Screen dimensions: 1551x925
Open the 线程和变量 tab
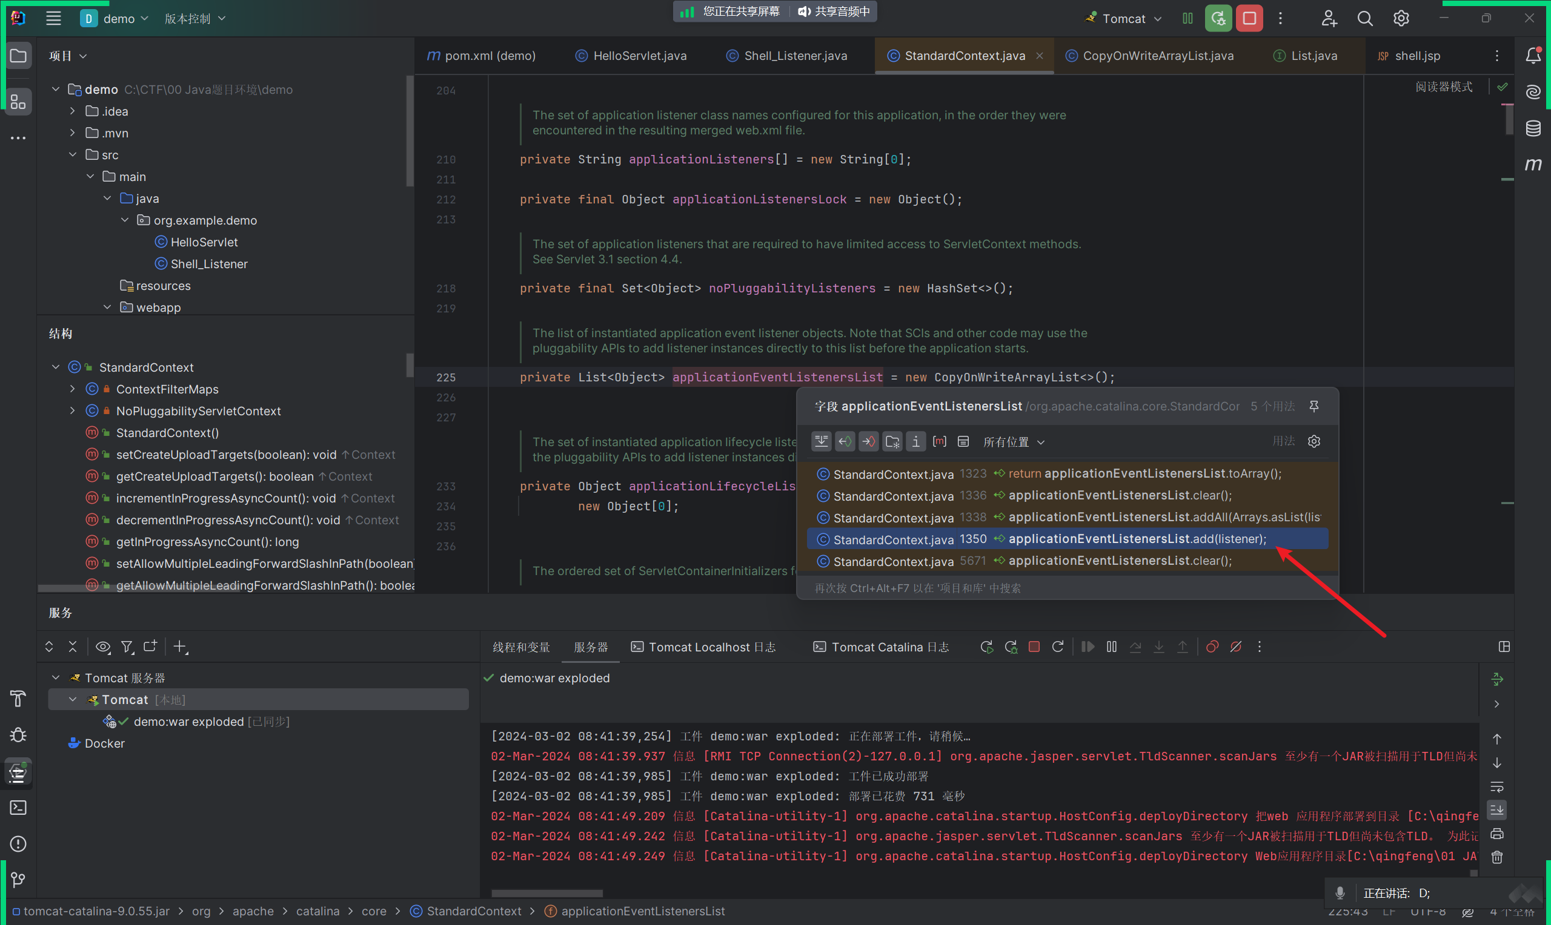tap(522, 647)
